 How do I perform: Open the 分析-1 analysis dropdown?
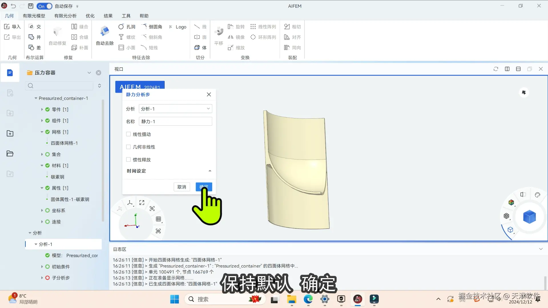[175, 109]
